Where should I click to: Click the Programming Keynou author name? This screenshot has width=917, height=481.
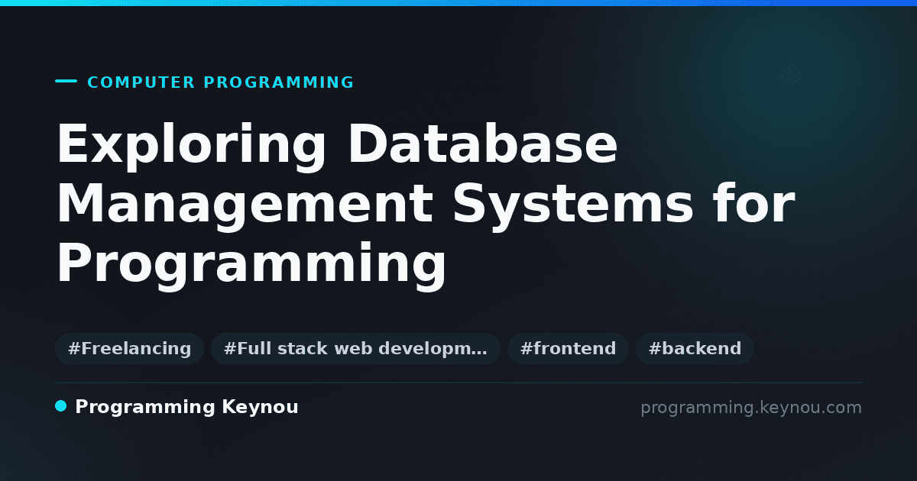pyautogui.click(x=186, y=407)
